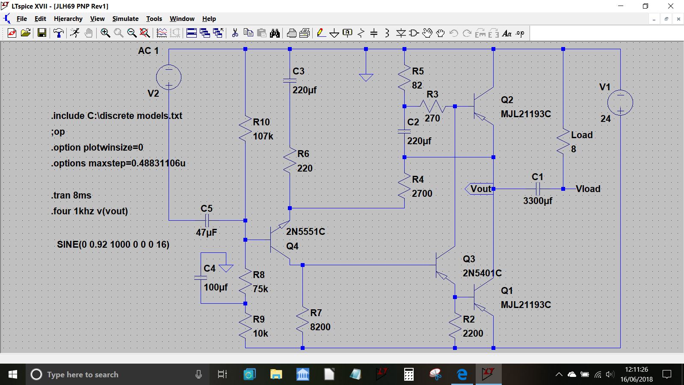This screenshot has width=684, height=385.
Task: Select the place resistor tool
Action: coord(361,33)
